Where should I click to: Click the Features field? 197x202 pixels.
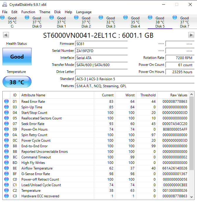[135, 86]
